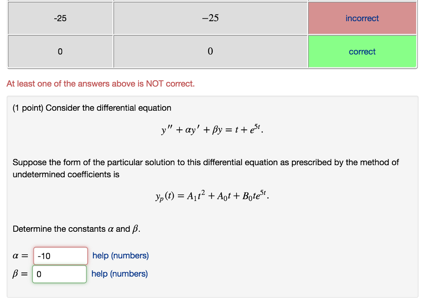
Task: Click the 0 entered answer cell
Action: pyautogui.click(x=60, y=51)
